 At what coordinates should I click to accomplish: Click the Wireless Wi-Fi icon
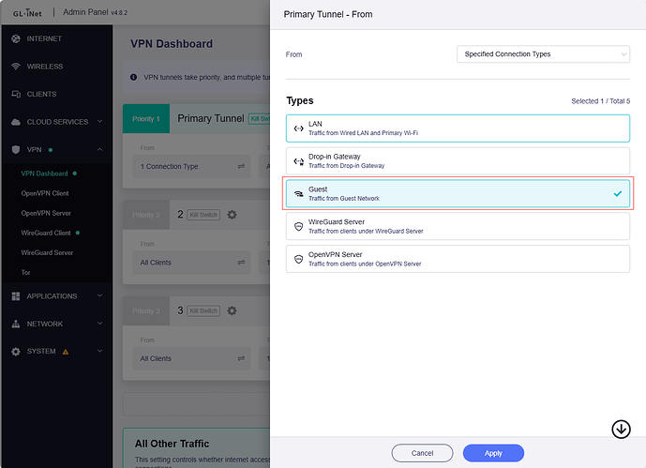click(16, 67)
